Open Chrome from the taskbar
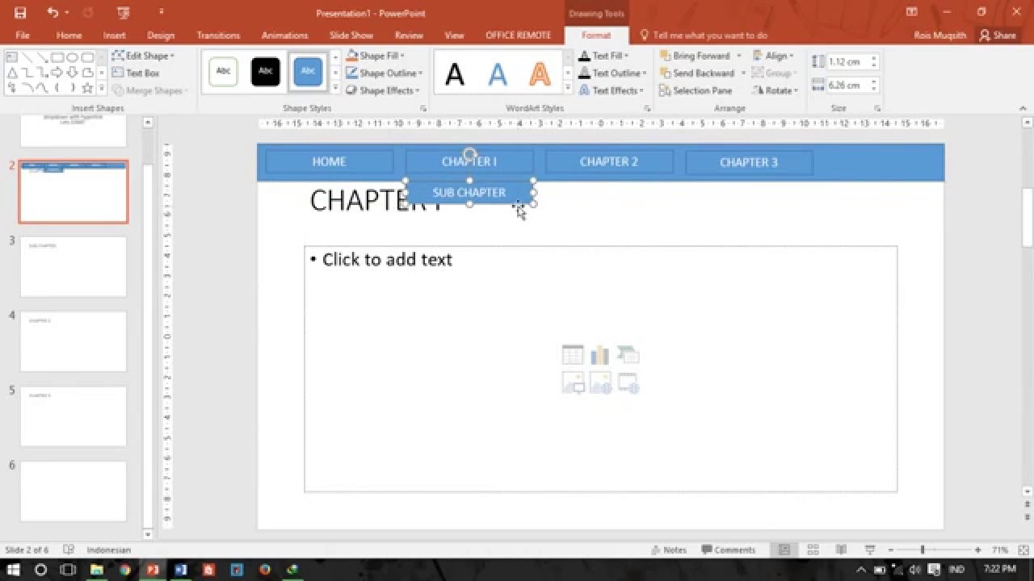Image resolution: width=1034 pixels, height=581 pixels. [x=124, y=570]
